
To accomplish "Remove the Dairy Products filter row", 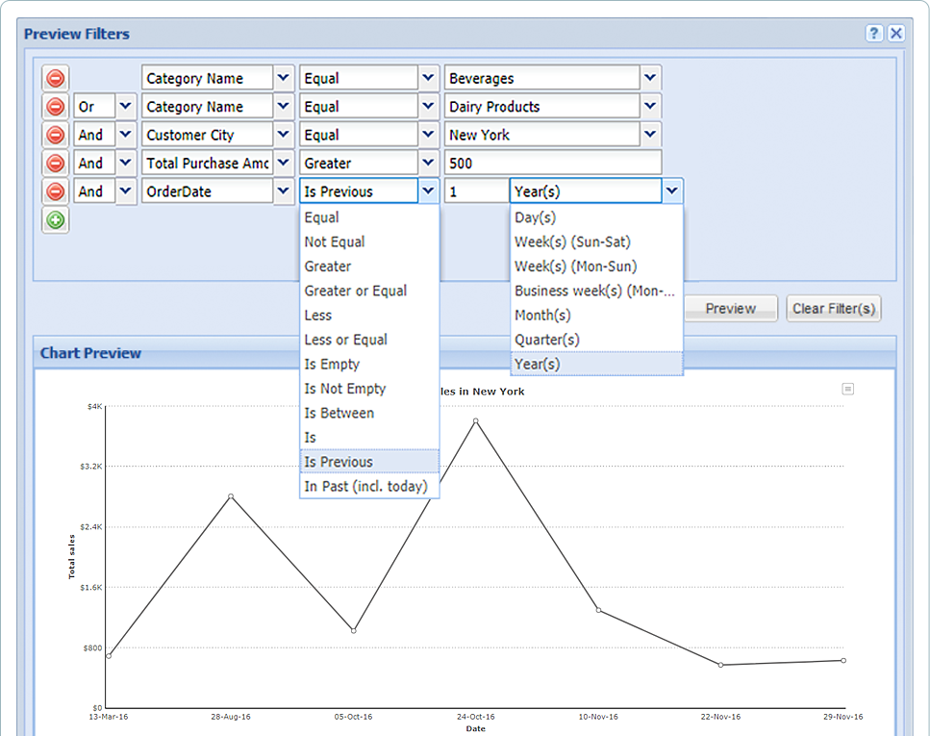I will (55, 107).
